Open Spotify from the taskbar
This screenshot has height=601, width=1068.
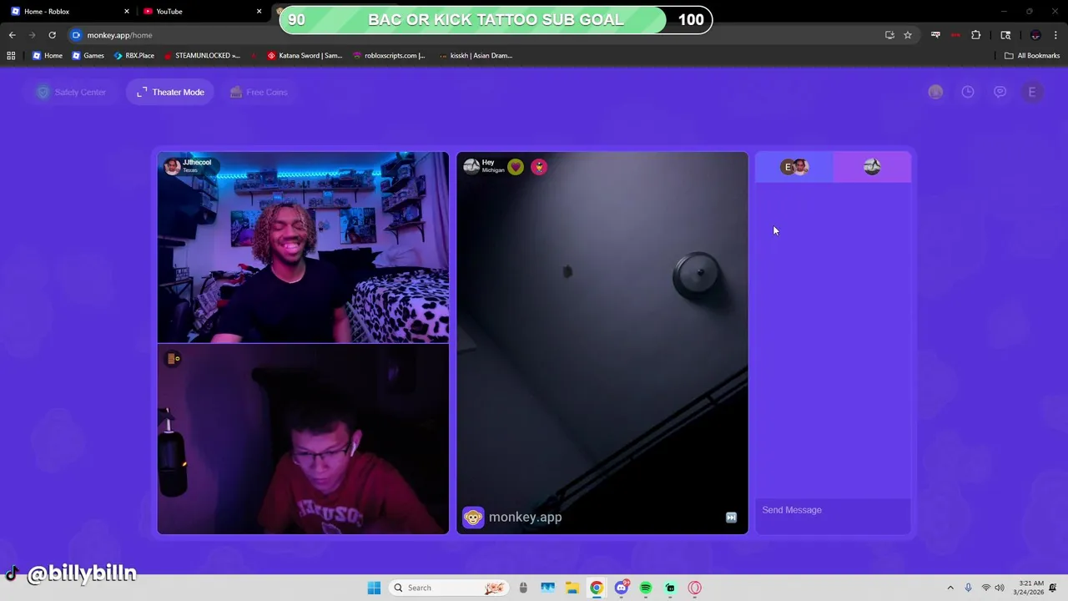click(x=646, y=588)
